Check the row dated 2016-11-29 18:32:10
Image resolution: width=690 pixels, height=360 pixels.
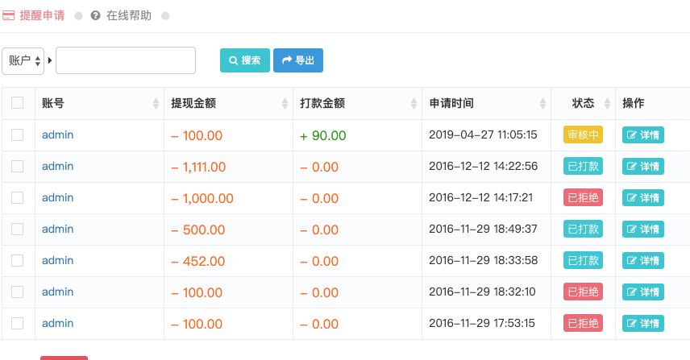click(x=17, y=292)
